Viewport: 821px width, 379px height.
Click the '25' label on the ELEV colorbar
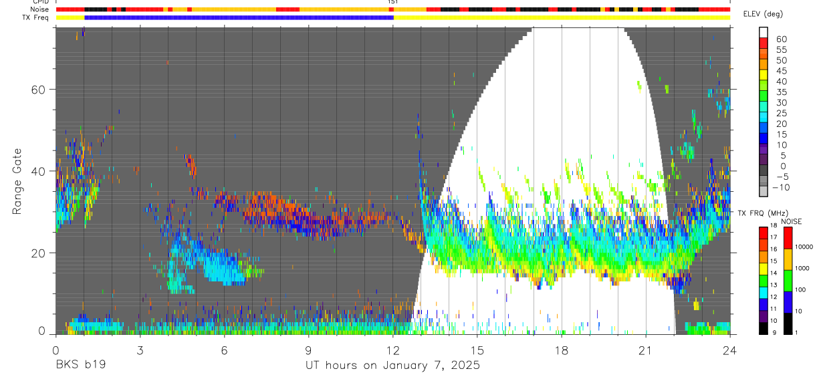pyautogui.click(x=782, y=113)
